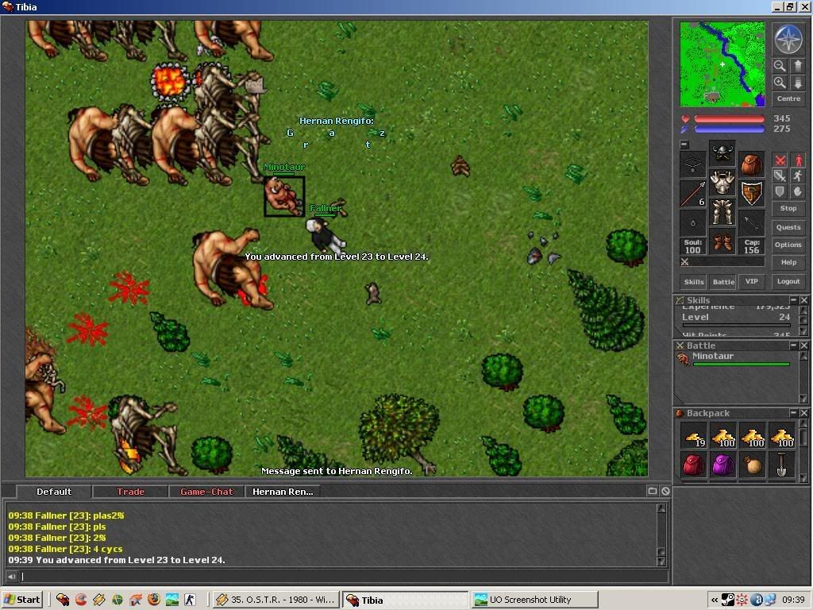Switch to 35. O.S.T.R. - 1980 taskbar window
The height and width of the screenshot is (610, 813).
pyautogui.click(x=275, y=600)
